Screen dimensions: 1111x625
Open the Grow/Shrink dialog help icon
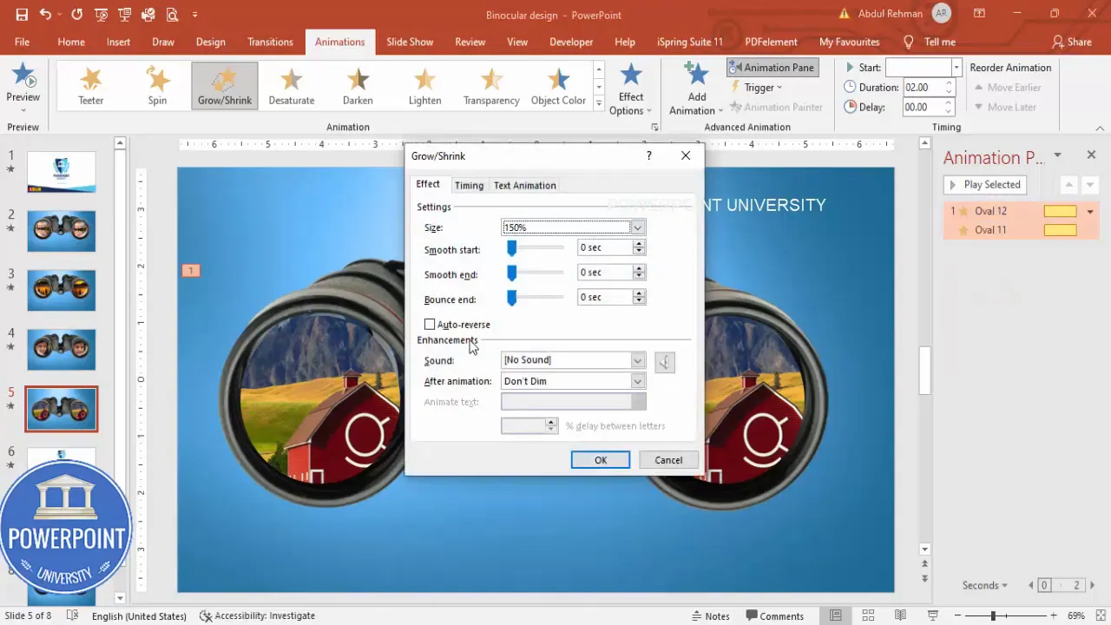(648, 155)
